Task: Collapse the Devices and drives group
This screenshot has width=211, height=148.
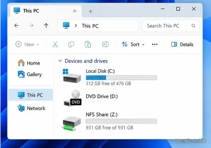Action: 60,61
